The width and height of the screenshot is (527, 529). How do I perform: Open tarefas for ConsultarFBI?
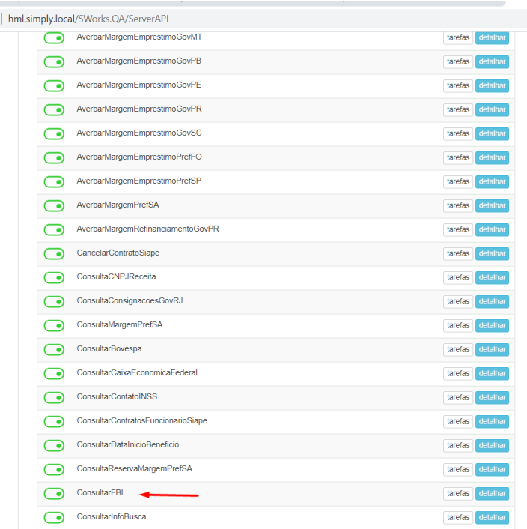(x=458, y=493)
